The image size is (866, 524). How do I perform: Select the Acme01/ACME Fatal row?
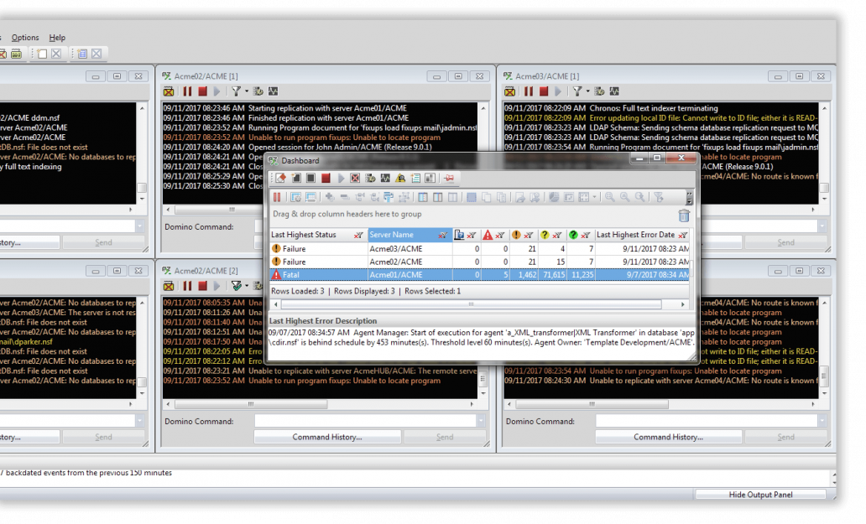pos(479,275)
